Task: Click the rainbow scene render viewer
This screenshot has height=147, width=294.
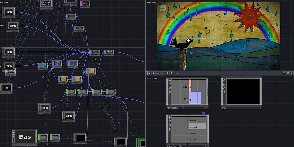Action: pos(218,36)
